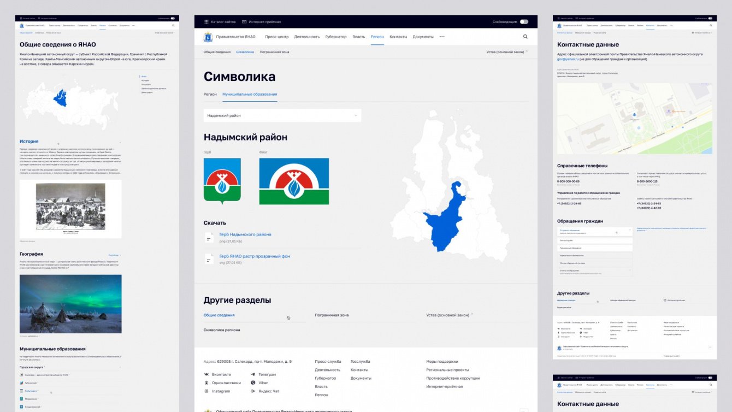732x412 pixels.
Task: Open Документы in center page top navigation
Action: (x=423, y=37)
